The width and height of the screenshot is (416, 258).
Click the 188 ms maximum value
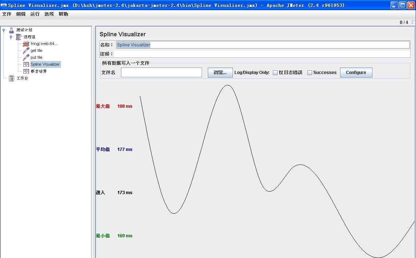[x=125, y=106]
